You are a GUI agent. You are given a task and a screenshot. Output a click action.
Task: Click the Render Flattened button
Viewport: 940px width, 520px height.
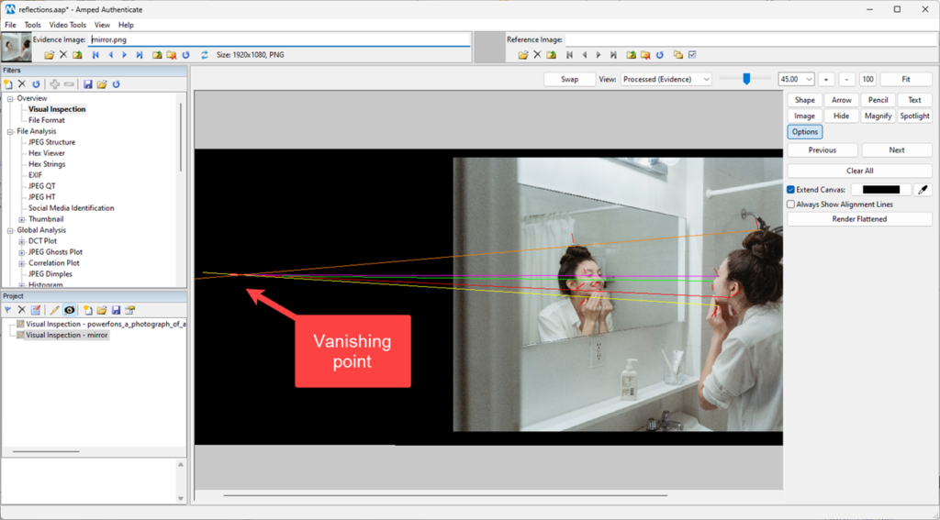pyautogui.click(x=859, y=219)
